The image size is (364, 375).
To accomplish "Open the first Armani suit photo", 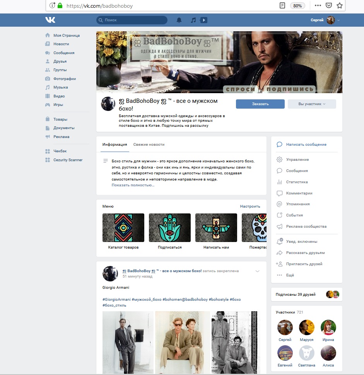I will pos(128,342).
